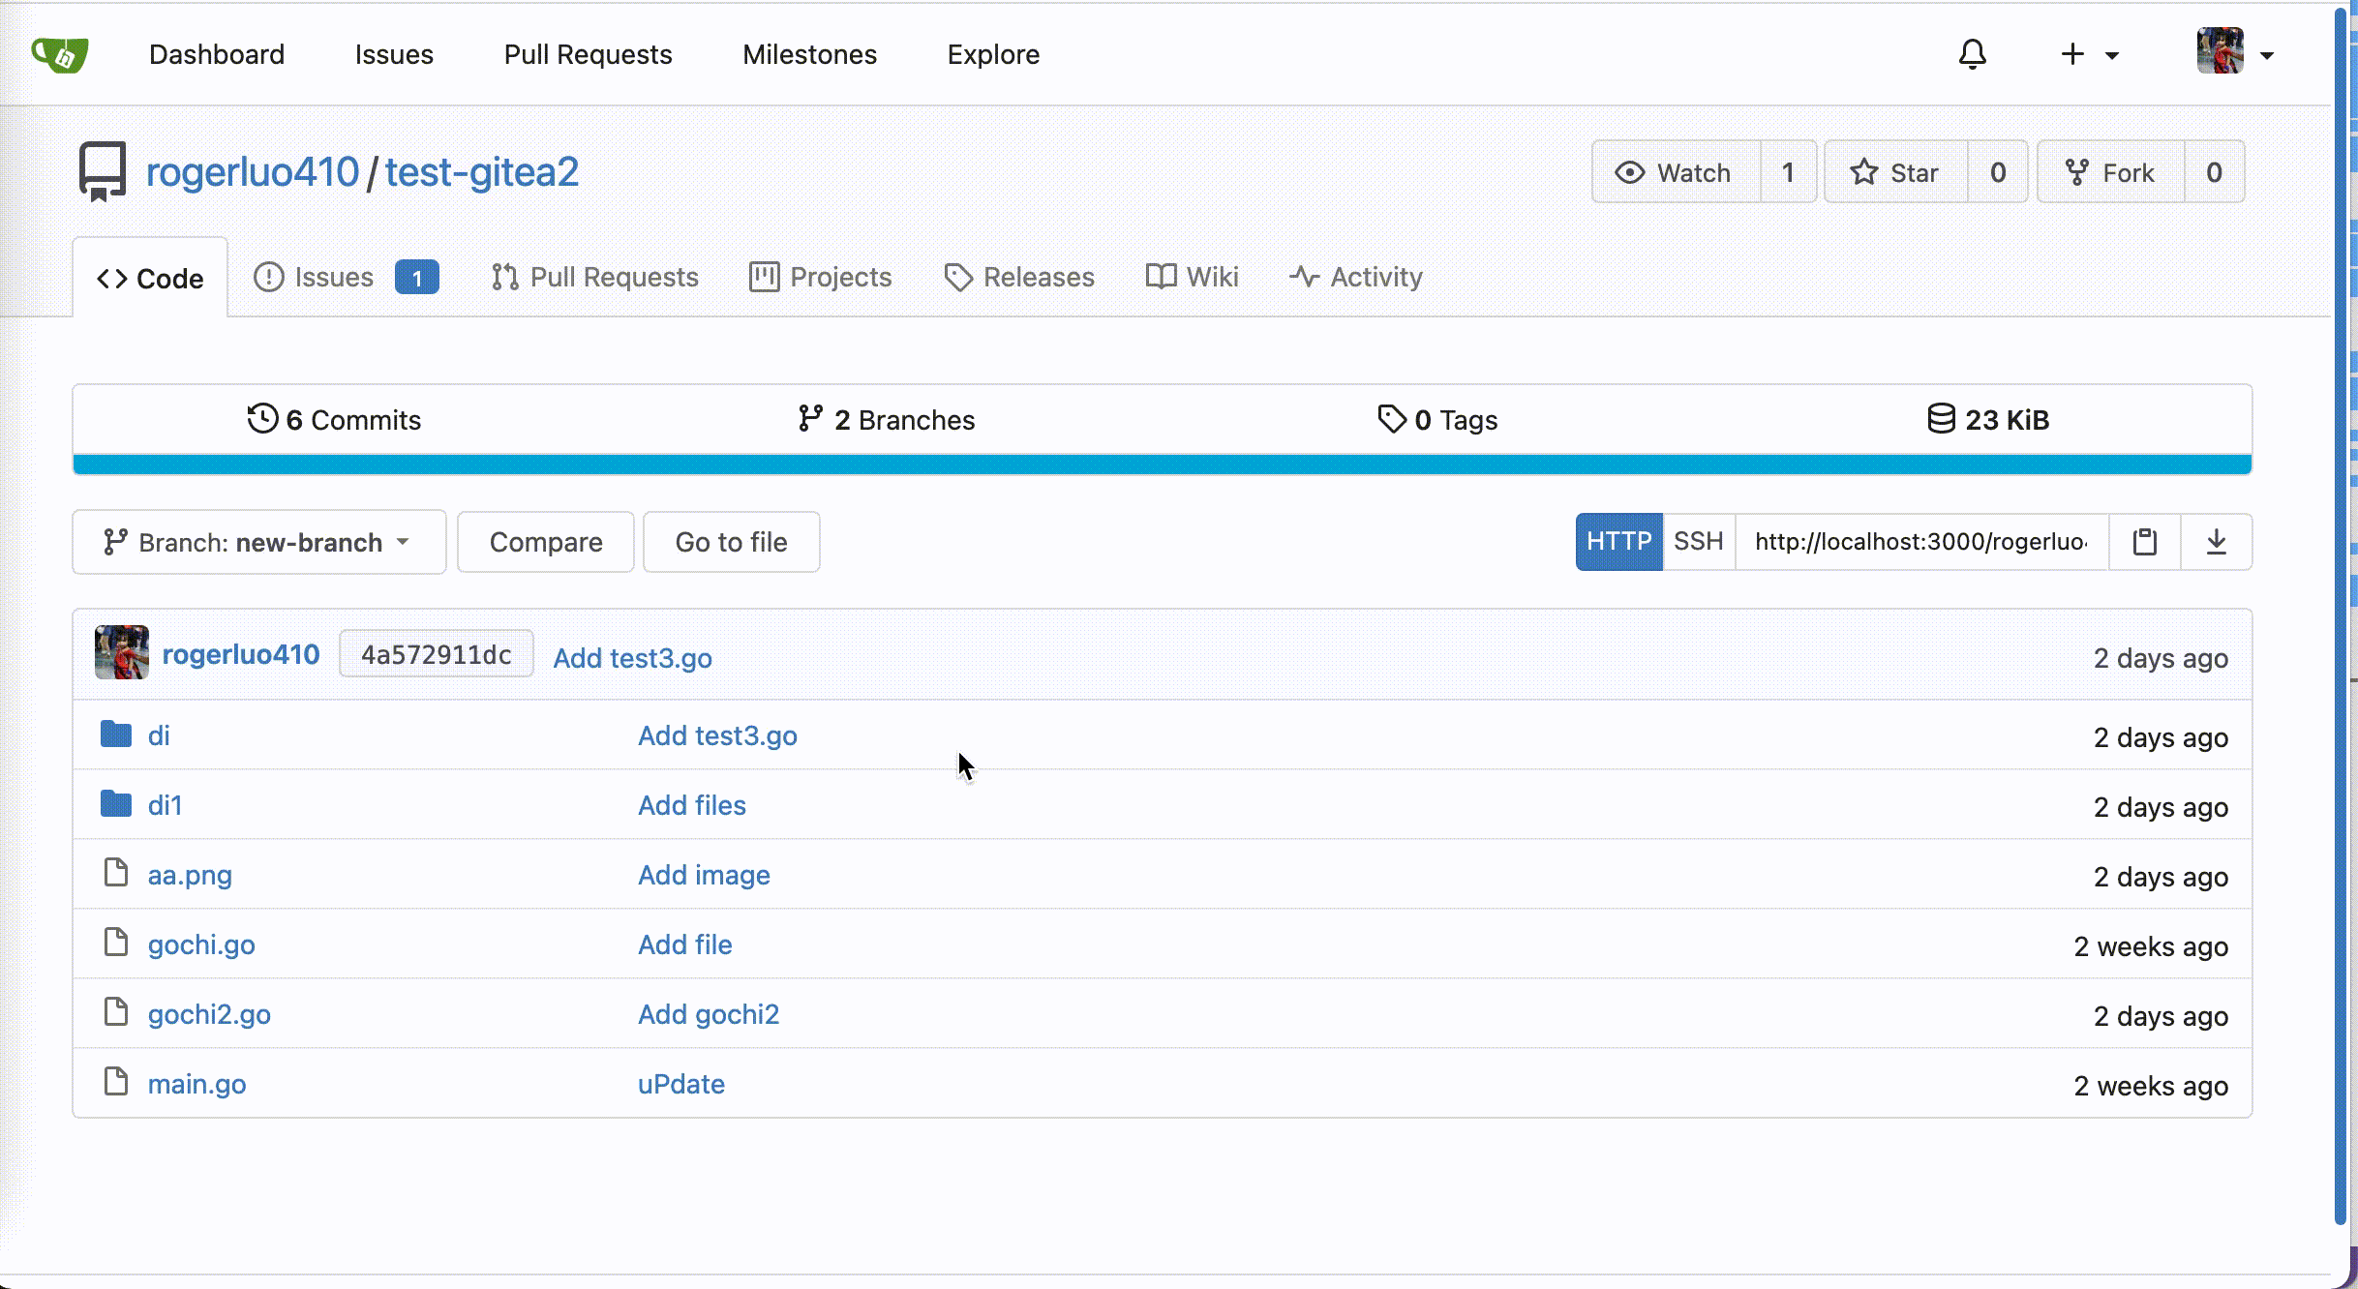Open the gochi.go file
2358x1289 pixels.
[203, 943]
